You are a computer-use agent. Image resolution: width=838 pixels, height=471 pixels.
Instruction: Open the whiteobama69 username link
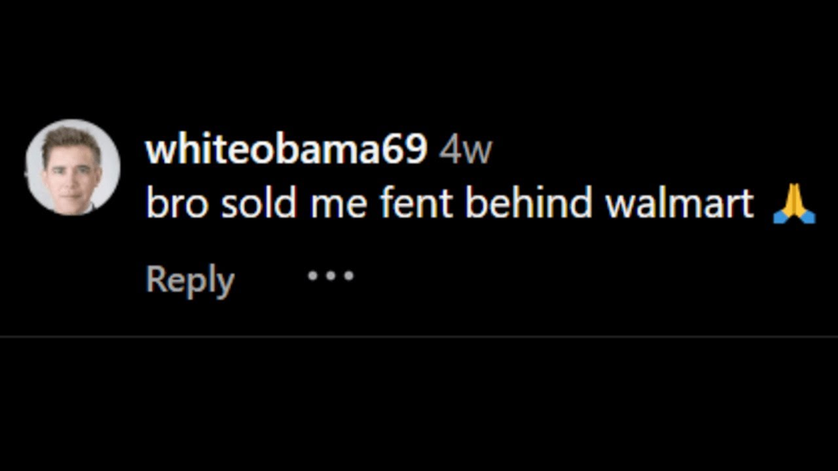coord(285,150)
